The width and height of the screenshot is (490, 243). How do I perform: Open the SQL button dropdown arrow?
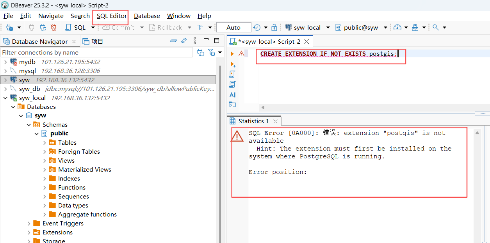click(x=93, y=28)
